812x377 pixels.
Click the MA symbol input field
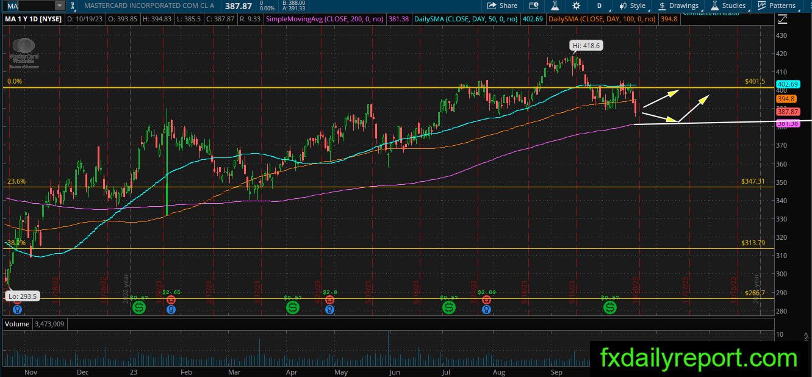coord(29,5)
